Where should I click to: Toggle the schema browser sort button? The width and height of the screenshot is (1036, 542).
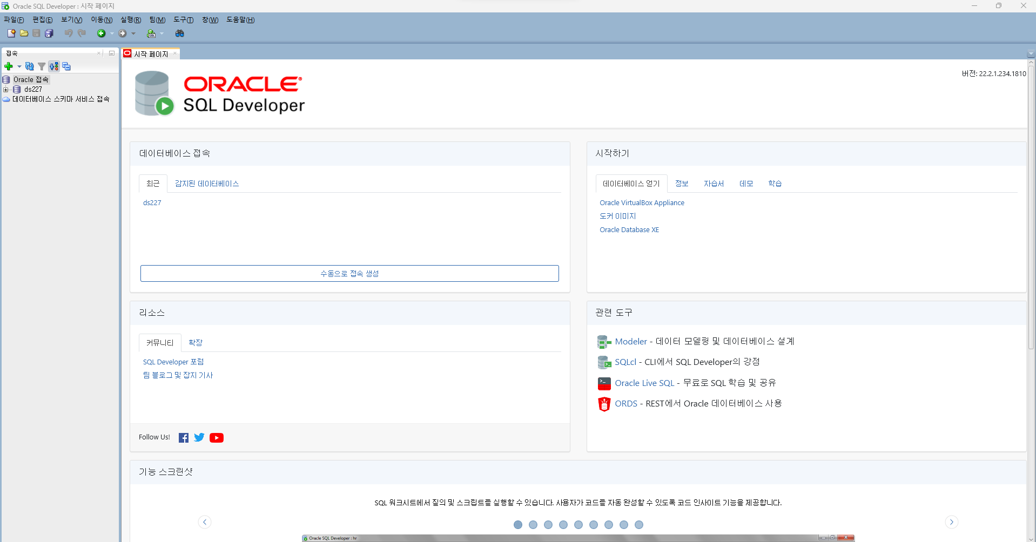(x=54, y=66)
